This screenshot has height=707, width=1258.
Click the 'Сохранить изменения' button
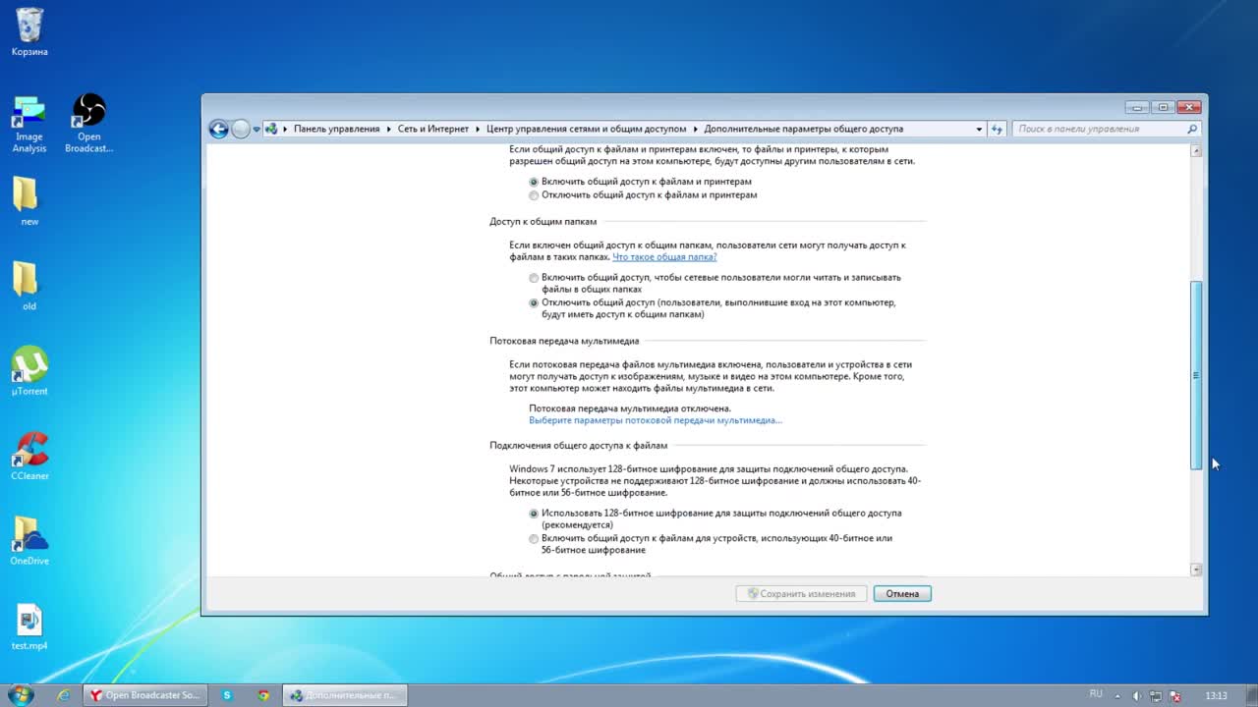802,593
